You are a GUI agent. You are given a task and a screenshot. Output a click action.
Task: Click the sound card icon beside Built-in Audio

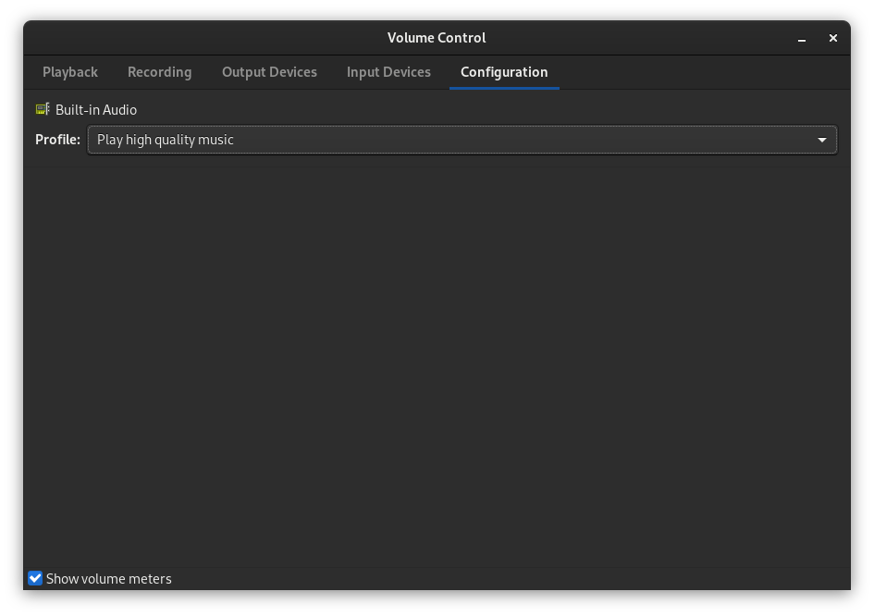43,109
